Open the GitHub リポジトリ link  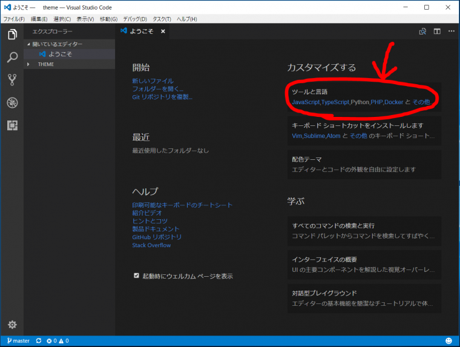point(157,237)
